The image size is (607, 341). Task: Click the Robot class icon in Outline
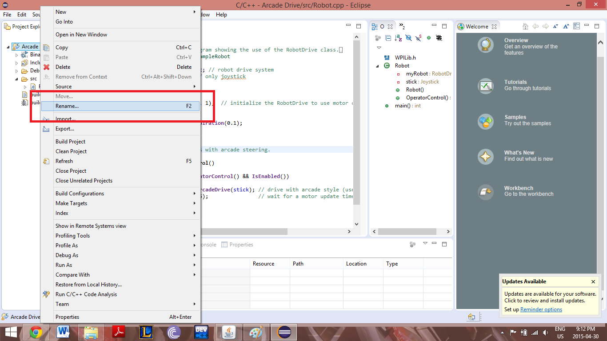(387, 66)
